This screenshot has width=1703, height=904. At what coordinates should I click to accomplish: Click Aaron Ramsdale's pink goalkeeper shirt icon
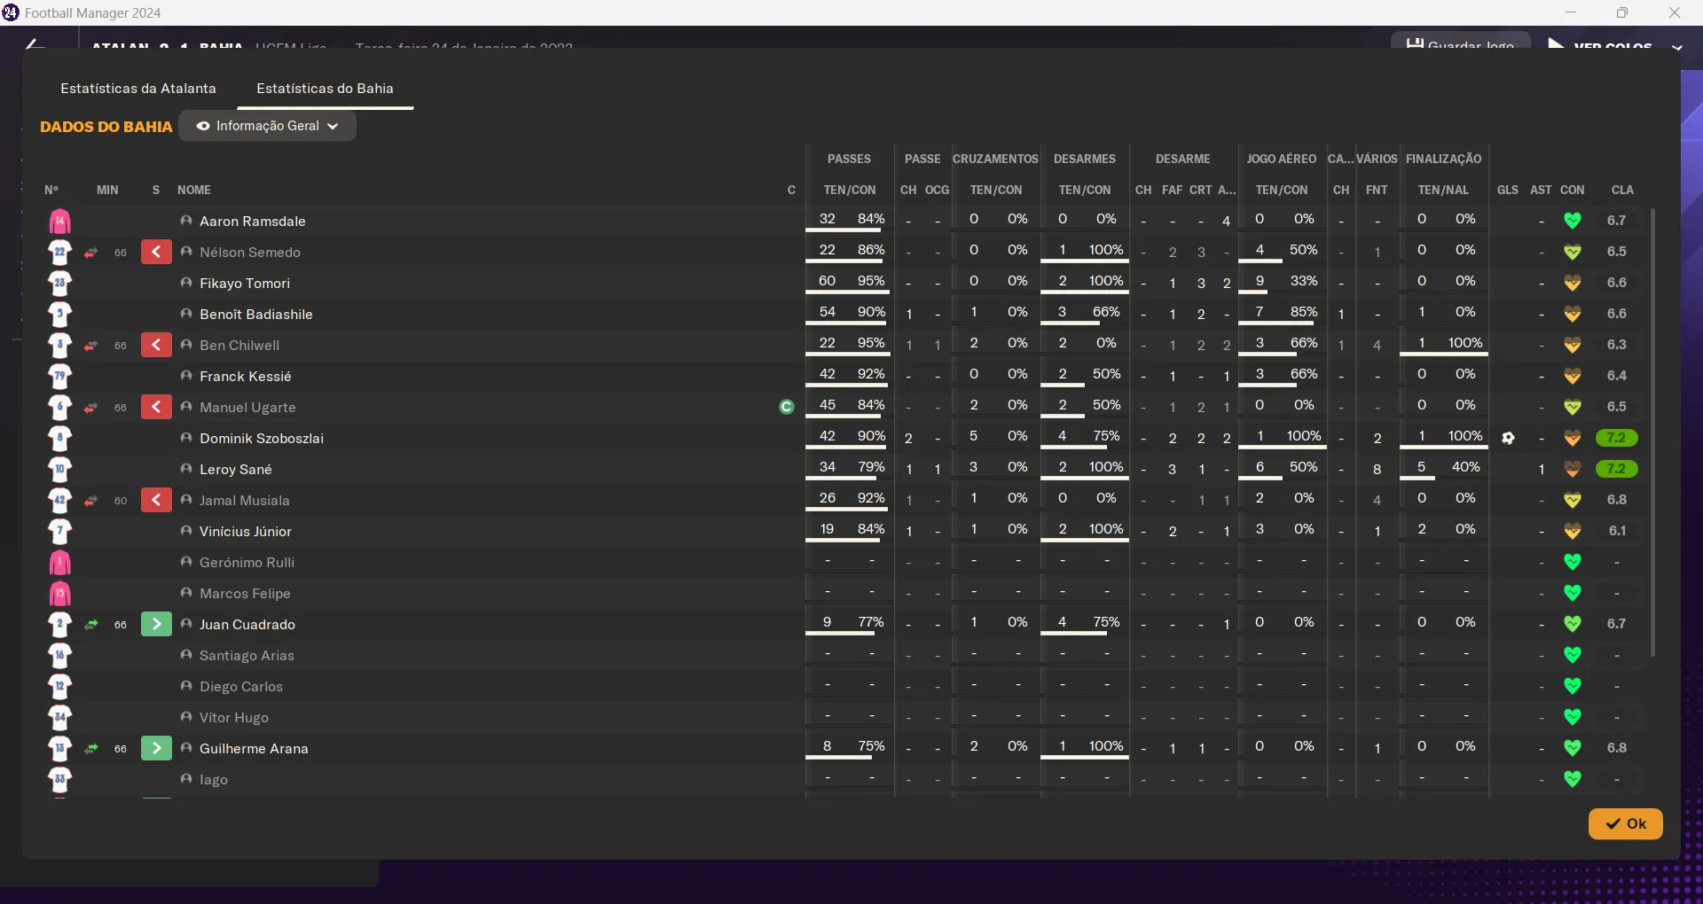pos(59,222)
